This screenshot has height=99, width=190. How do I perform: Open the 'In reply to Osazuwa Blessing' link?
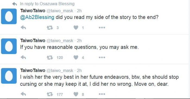pos(47,4)
